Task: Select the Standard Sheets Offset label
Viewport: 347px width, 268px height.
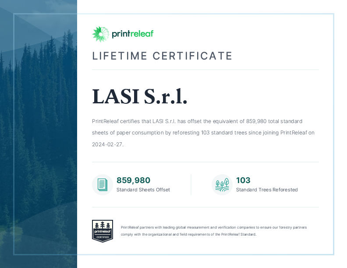Action: 143,190
